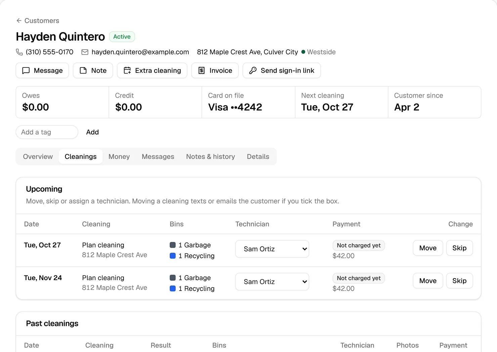Skip the Tue, Nov 24 cleaning
497x352 pixels.
coord(459,281)
